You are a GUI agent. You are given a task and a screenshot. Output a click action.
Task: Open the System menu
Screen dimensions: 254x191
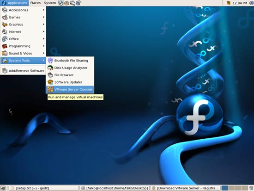click(x=50, y=3)
